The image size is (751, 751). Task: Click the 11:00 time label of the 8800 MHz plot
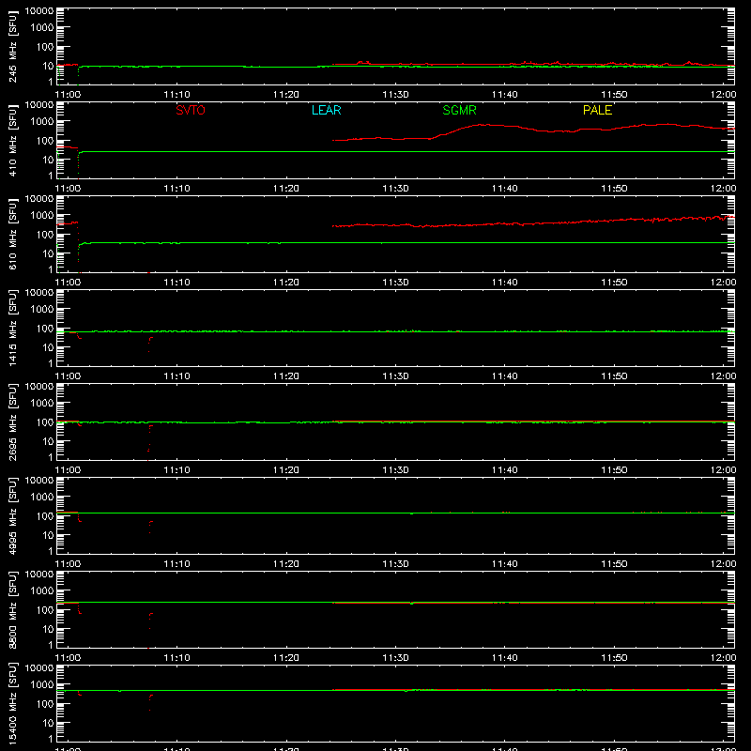point(68,658)
